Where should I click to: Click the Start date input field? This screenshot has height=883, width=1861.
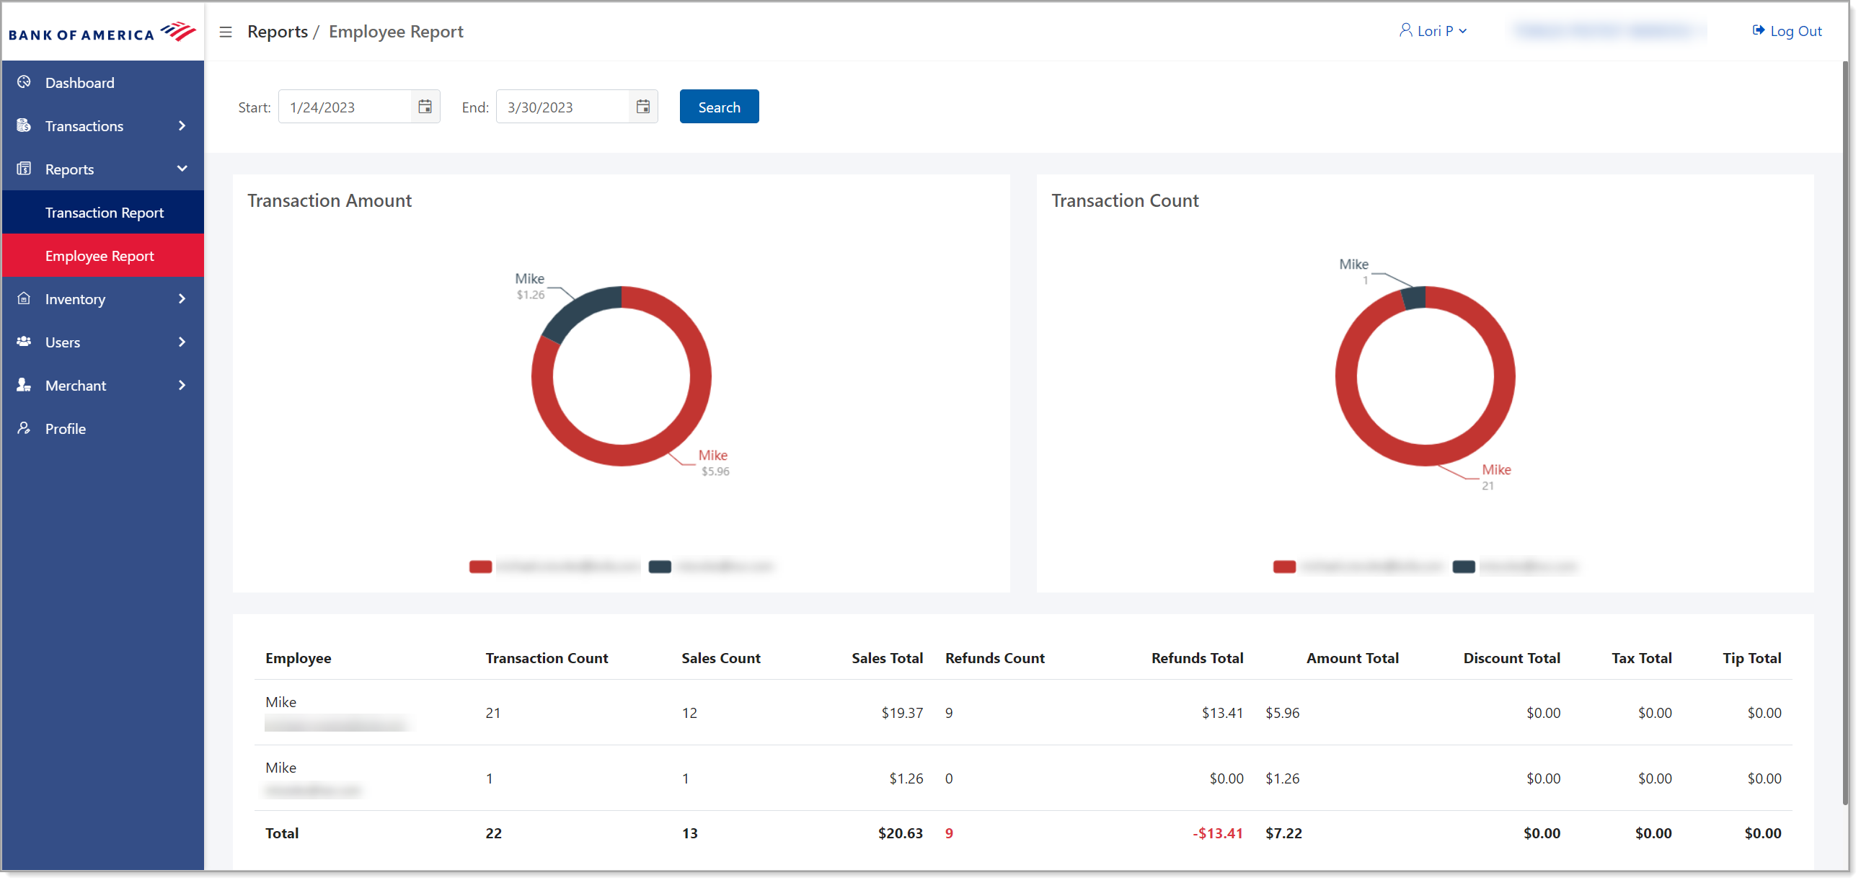pos(345,107)
